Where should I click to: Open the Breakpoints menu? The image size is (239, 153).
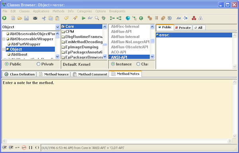click(117, 11)
